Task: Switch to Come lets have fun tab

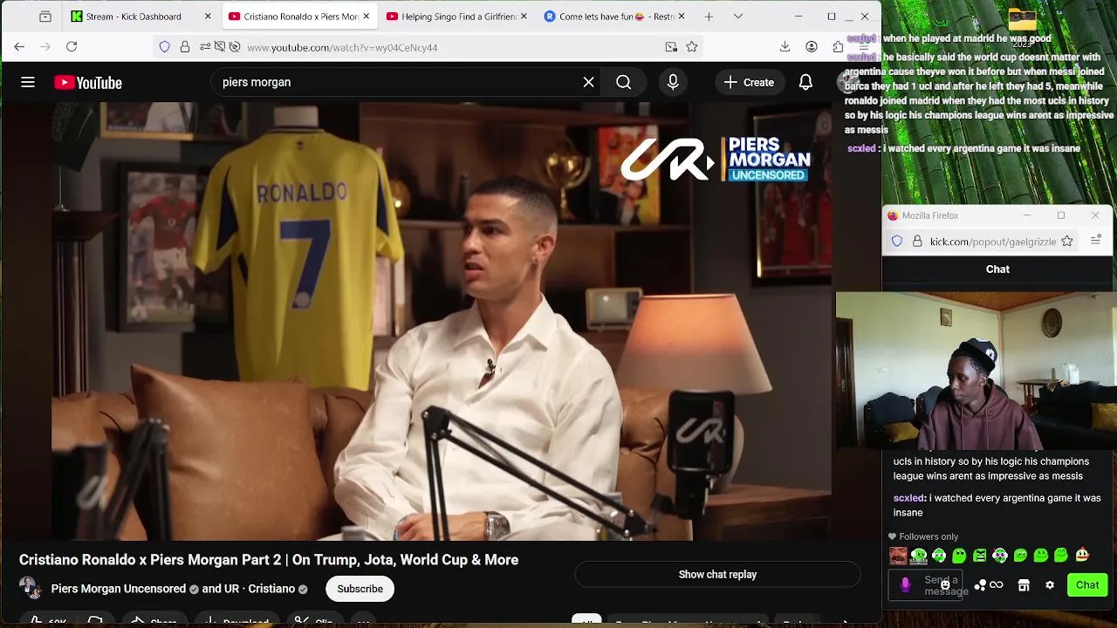Action: [613, 16]
